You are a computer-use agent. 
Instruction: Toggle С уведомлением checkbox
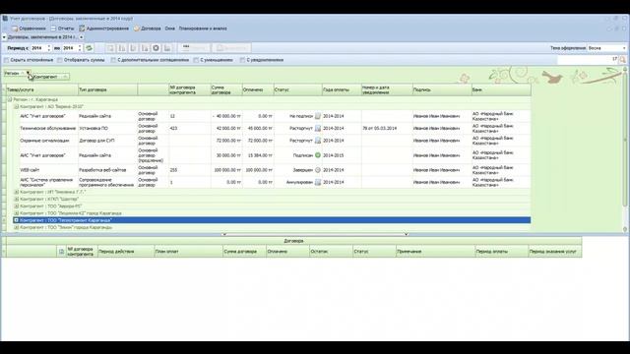click(242, 60)
